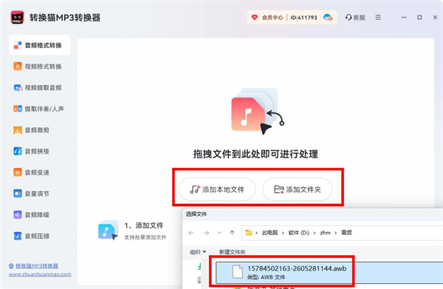The width and height of the screenshot is (443, 289).
Task: Click 此电脑 in the address path
Action: [269, 233]
